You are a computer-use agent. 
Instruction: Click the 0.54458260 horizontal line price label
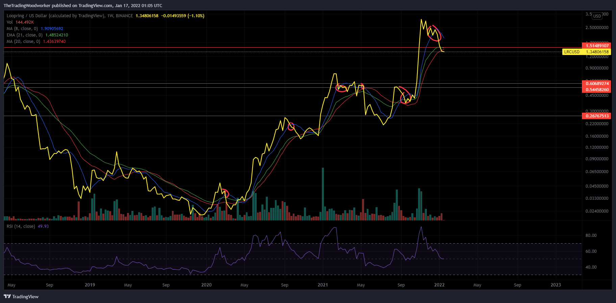tap(597, 89)
